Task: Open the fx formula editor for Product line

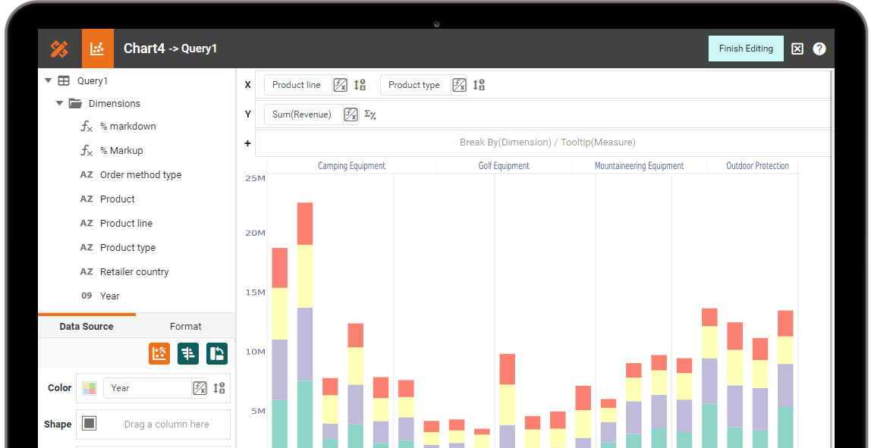Action: tap(340, 84)
